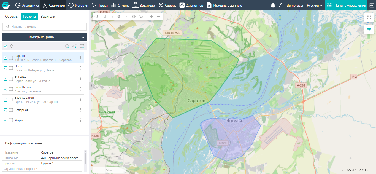Toggle address marker tool on map
Image resolution: width=376 pixels, height=174 pixels.
[119, 17]
